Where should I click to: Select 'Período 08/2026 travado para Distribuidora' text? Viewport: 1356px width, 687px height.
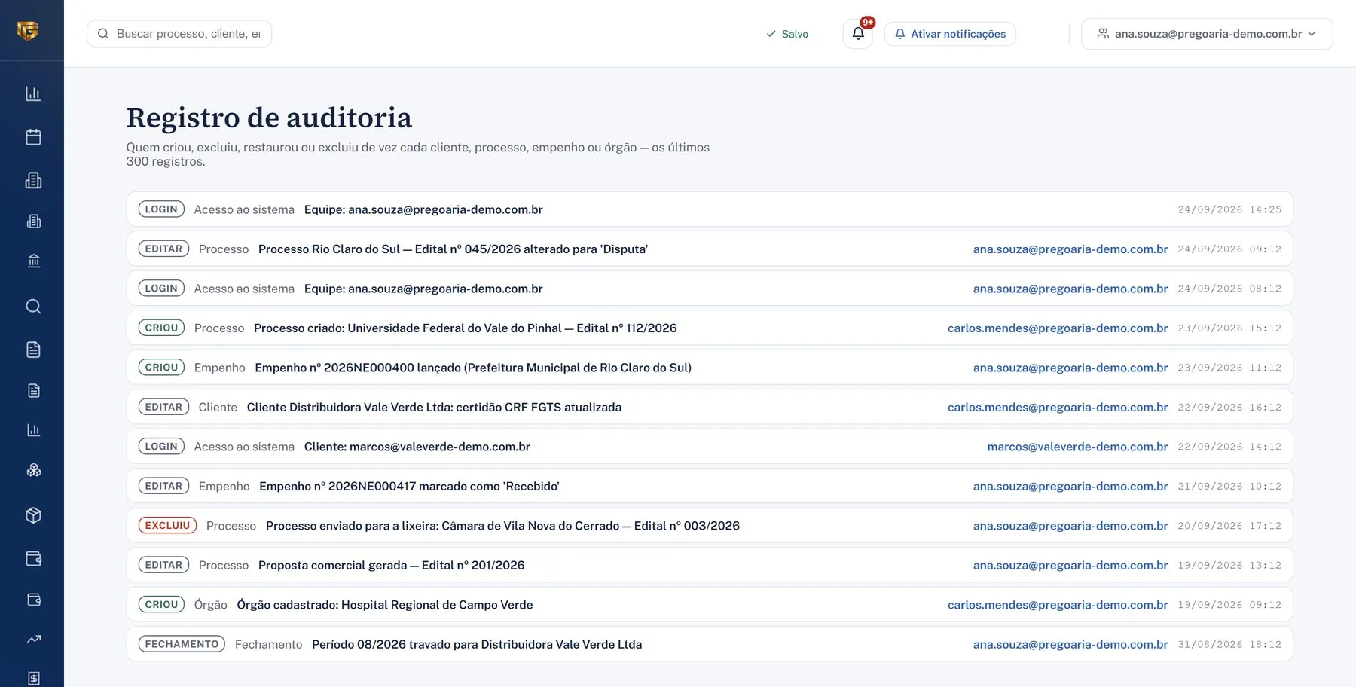tap(477, 644)
